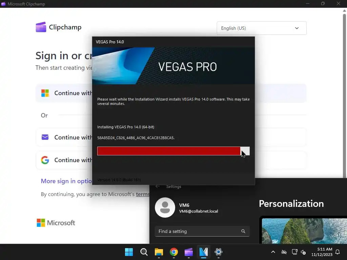Open the Windows Start menu

pyautogui.click(x=129, y=252)
